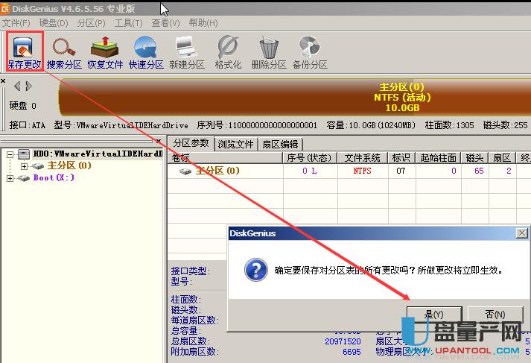Close the tree panel with small x

point(159,141)
